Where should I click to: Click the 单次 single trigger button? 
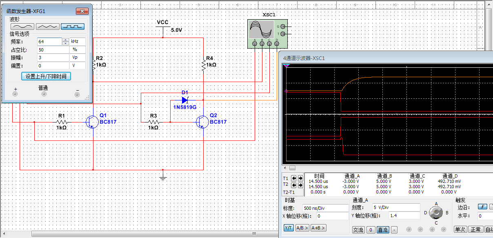click(x=460, y=229)
